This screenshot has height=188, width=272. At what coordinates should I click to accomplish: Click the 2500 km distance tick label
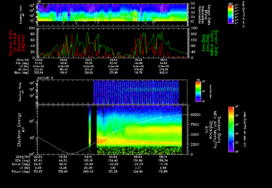[195, 144]
